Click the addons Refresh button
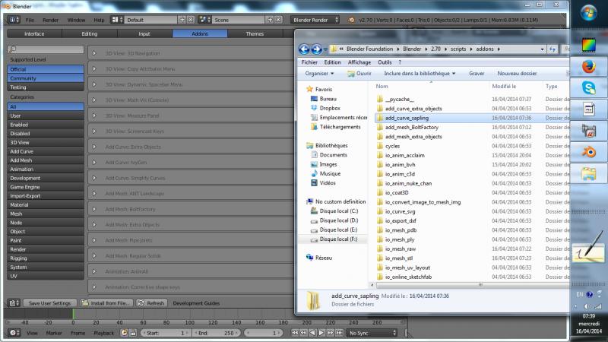Image resolution: width=608 pixels, height=342 pixels. [x=151, y=303]
